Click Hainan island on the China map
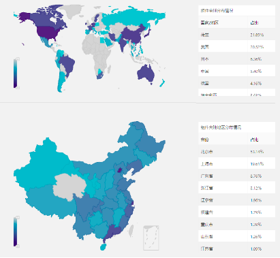The height and width of the screenshot is (258, 280). coord(103,247)
